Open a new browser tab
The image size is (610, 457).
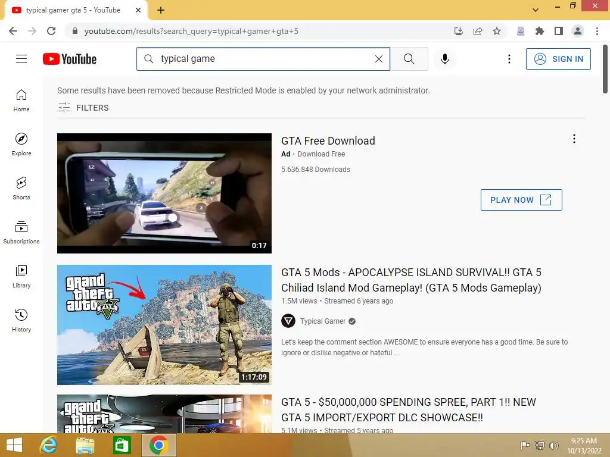pyautogui.click(x=161, y=10)
